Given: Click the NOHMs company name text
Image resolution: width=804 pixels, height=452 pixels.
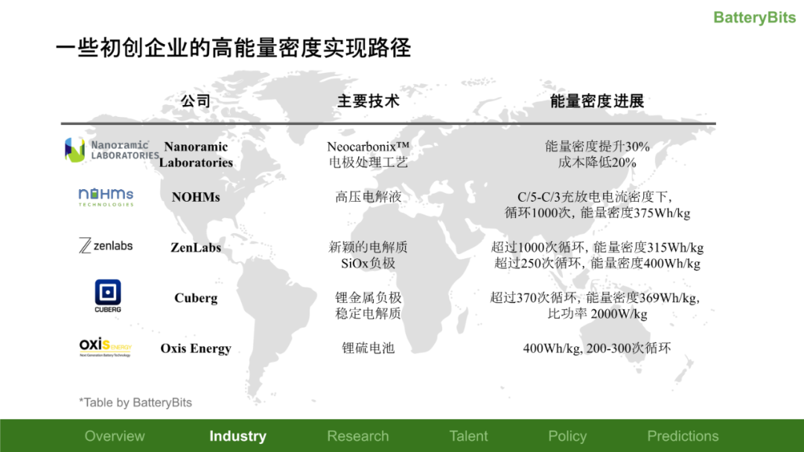Looking at the screenshot, I should [196, 197].
